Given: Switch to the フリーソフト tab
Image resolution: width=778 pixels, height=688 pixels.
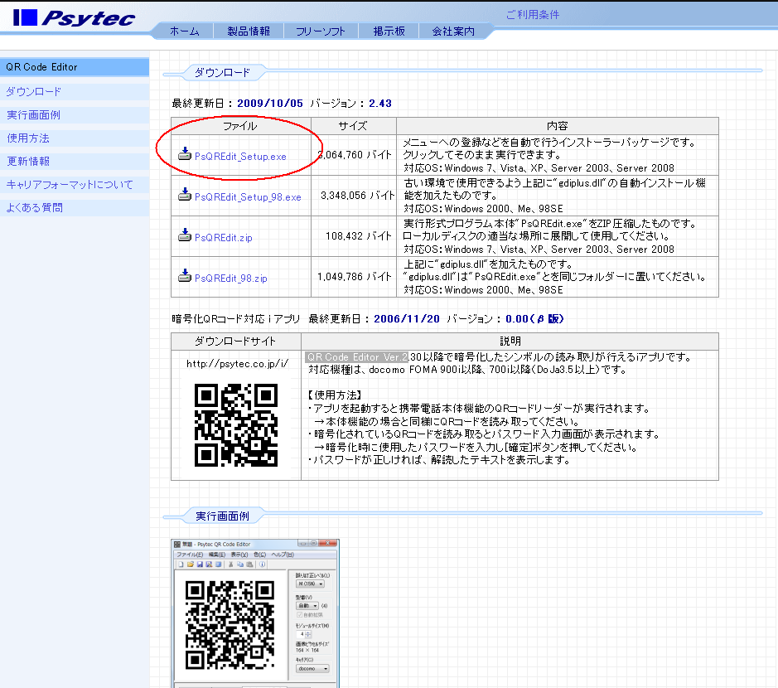Looking at the screenshot, I should [x=320, y=31].
